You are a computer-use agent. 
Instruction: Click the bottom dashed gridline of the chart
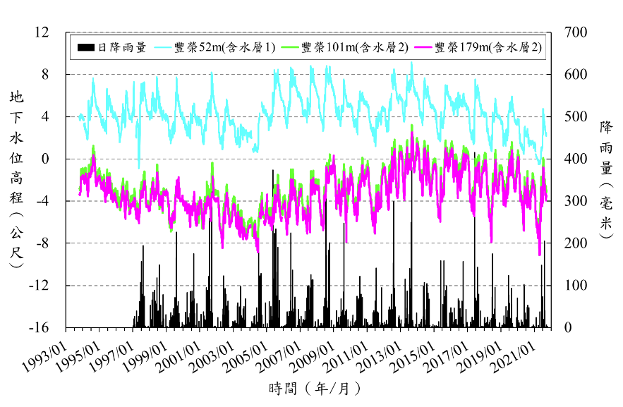click(308, 286)
